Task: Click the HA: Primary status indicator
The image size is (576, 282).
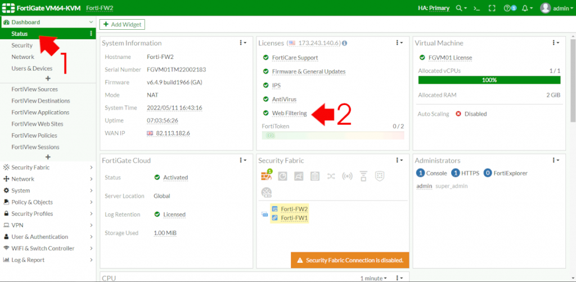Action: (x=434, y=8)
